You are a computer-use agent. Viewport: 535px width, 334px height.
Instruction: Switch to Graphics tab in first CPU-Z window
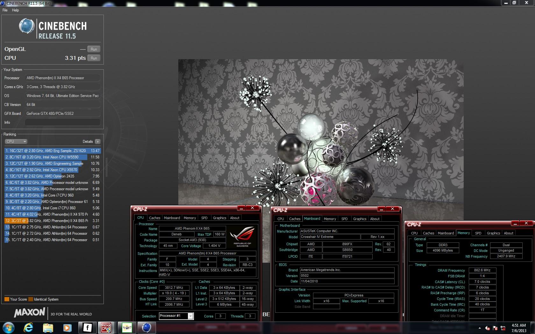click(220, 218)
